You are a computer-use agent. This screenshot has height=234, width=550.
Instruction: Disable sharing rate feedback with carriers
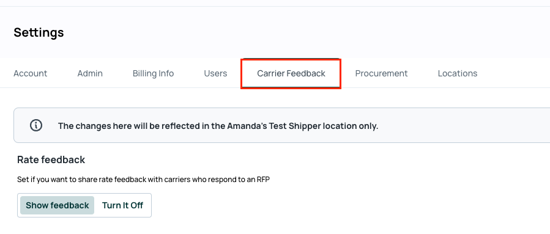pos(122,205)
